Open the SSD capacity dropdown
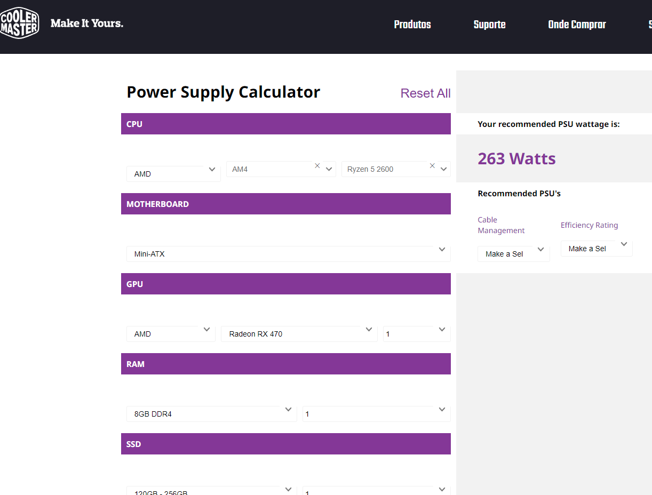 211,490
